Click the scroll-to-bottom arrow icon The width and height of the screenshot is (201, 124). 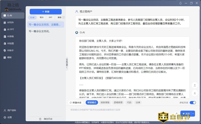(195, 92)
